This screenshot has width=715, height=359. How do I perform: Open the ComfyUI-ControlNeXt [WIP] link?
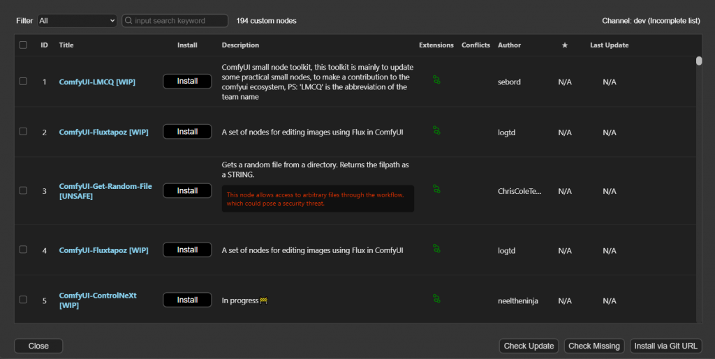(98, 300)
